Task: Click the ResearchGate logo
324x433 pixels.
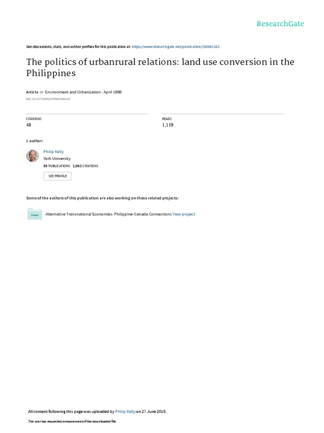Action: (280, 24)
